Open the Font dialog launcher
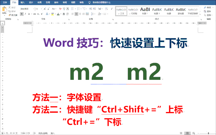216x135 pixels. (69, 20)
